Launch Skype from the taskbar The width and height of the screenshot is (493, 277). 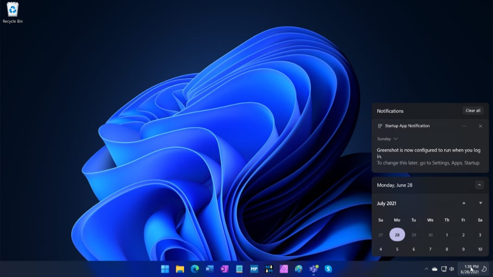pos(328,269)
